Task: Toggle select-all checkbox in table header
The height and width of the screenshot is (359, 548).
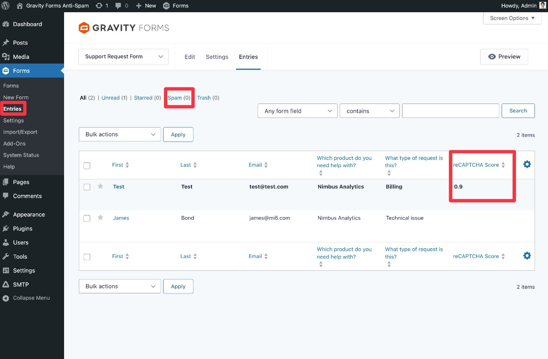Action: pyautogui.click(x=87, y=165)
